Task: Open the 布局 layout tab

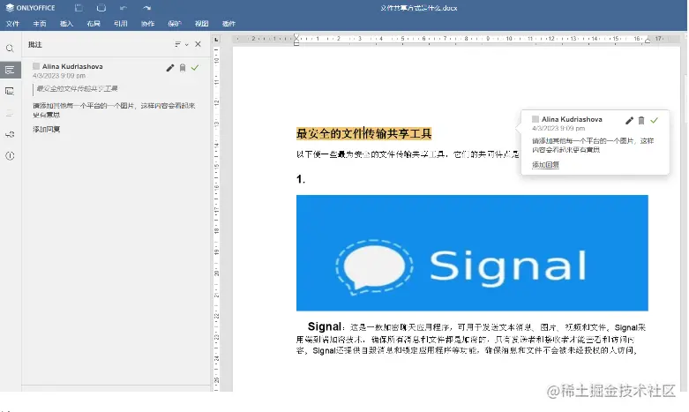Action: [94, 24]
